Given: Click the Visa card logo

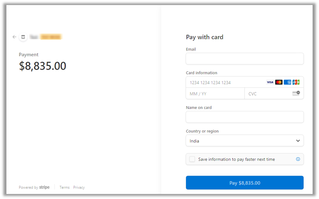Looking at the screenshot, I should pos(270,82).
